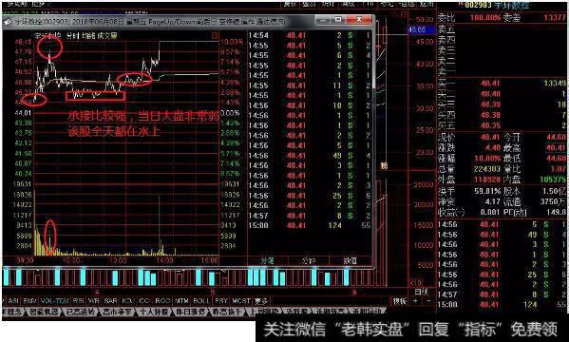This screenshot has height=342, width=569.
Task: Switch to the VOL-TDX indicator
Action: tap(55, 301)
